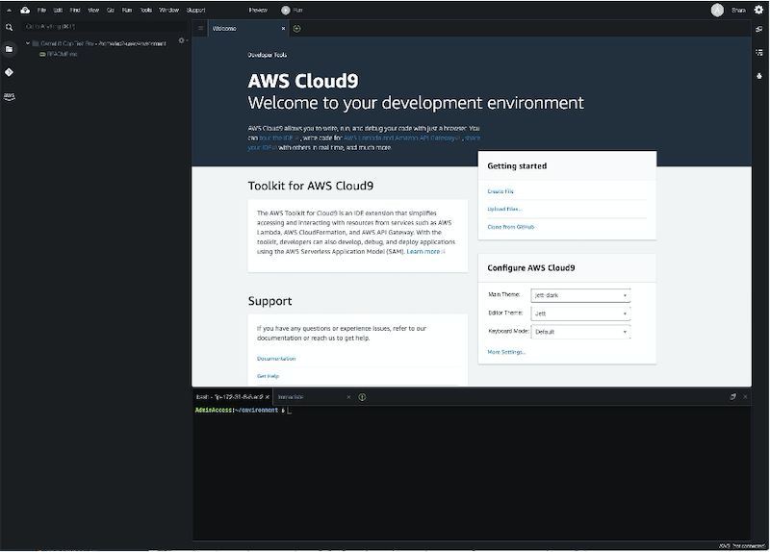Select the environment root folder name
Image resolution: width=770 pixels, height=552 pixels.
pyautogui.click(x=103, y=43)
